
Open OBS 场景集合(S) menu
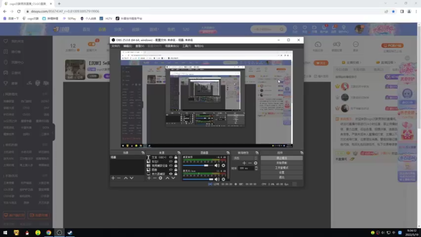[172, 46]
